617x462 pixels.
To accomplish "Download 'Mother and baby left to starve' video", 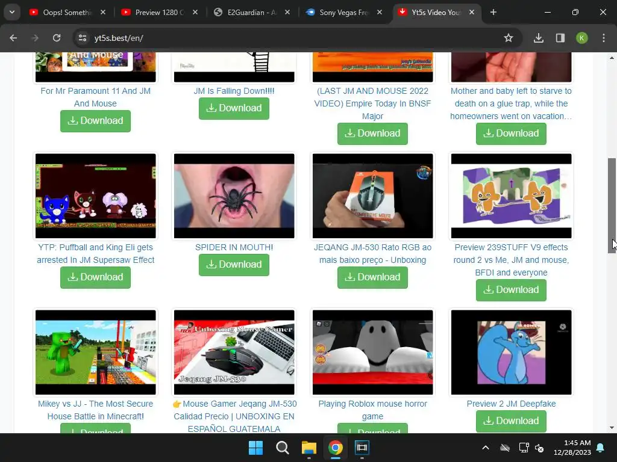I will point(511,133).
